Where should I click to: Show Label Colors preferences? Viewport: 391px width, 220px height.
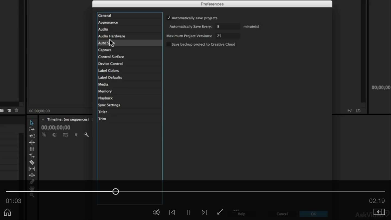(x=130, y=71)
